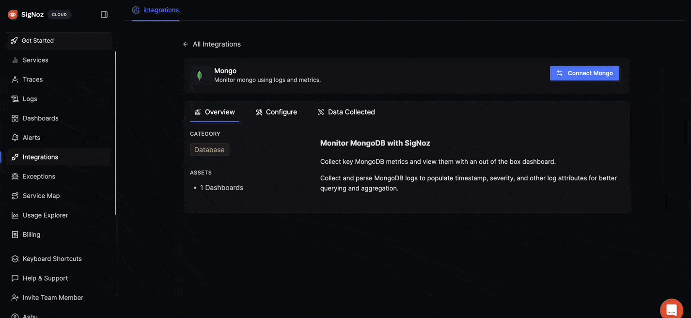691x318 pixels.
Task: Go to Service Map in sidebar
Action: click(59, 196)
